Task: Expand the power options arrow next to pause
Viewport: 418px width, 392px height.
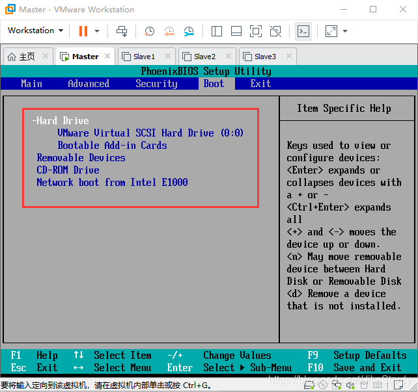Action: tap(97, 31)
